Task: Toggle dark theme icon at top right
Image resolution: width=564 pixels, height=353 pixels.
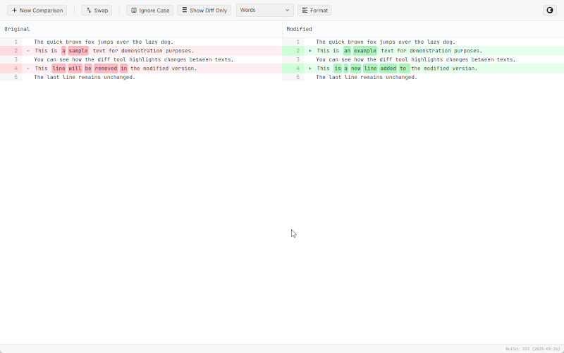Action: [x=550, y=10]
